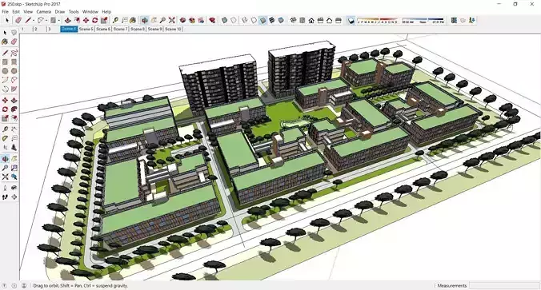This screenshot has width=541, height=290.
Task: Open the Camera menu
Action: (x=43, y=11)
